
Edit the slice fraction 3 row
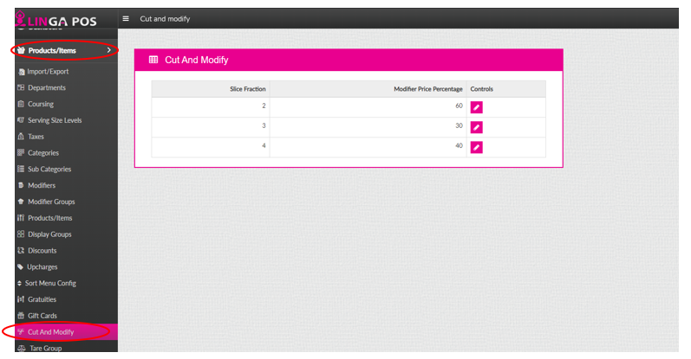coord(476,127)
